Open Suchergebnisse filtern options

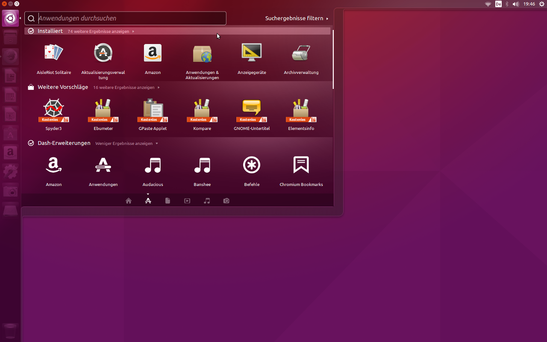(297, 18)
